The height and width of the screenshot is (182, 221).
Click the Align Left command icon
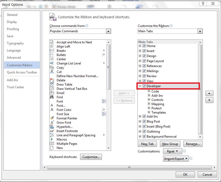(x=52, y=46)
